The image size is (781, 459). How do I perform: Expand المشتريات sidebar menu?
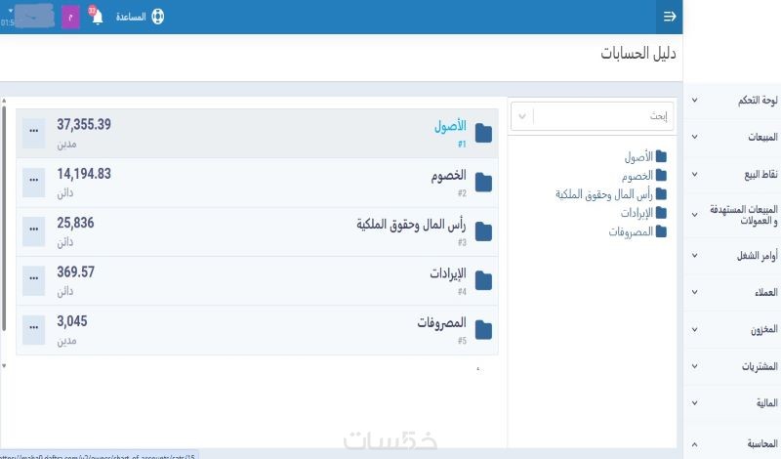pyautogui.click(x=733, y=366)
